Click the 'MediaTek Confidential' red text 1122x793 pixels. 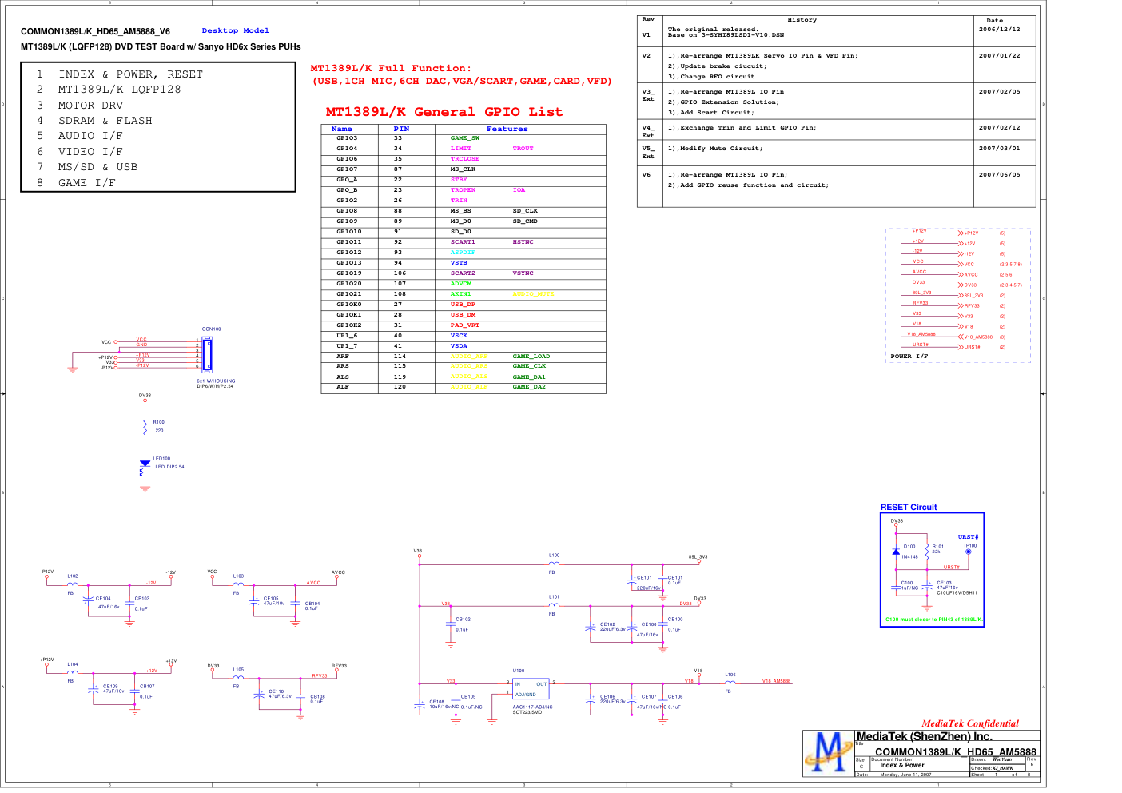pos(970,723)
